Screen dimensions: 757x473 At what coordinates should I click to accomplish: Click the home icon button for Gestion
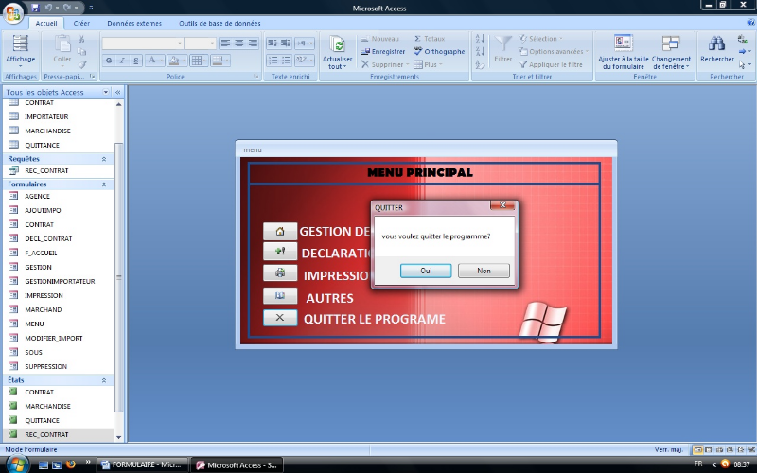tap(279, 232)
